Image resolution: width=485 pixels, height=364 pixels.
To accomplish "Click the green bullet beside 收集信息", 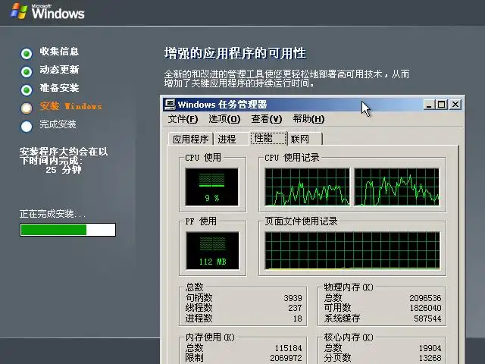I will coord(27,54).
